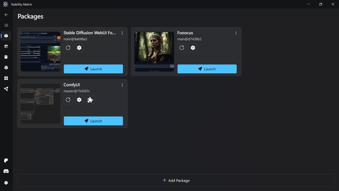
Task: Open app Settings gear in sidebar
Action: click(6, 183)
